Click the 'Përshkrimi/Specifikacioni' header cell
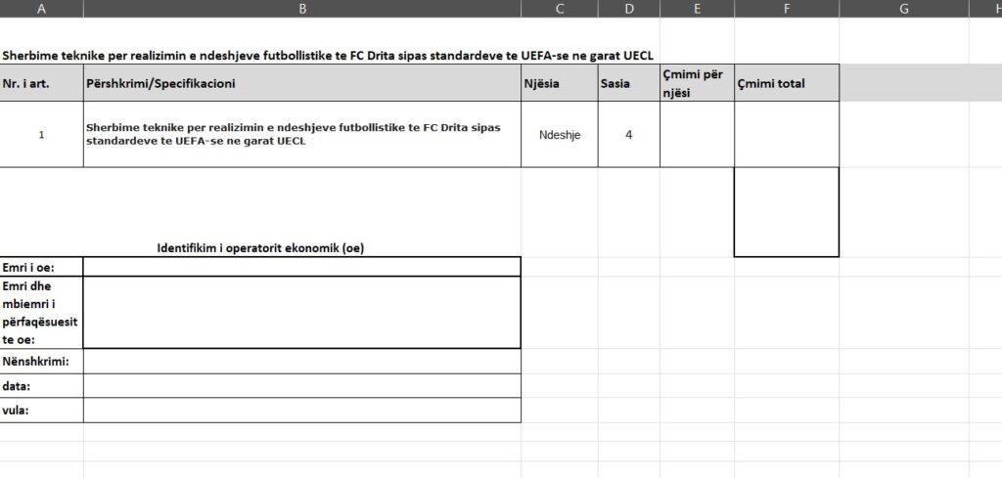The height and width of the screenshot is (478, 1002). (x=301, y=83)
